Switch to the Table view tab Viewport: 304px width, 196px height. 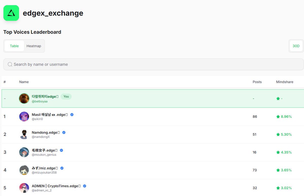[x=14, y=46]
